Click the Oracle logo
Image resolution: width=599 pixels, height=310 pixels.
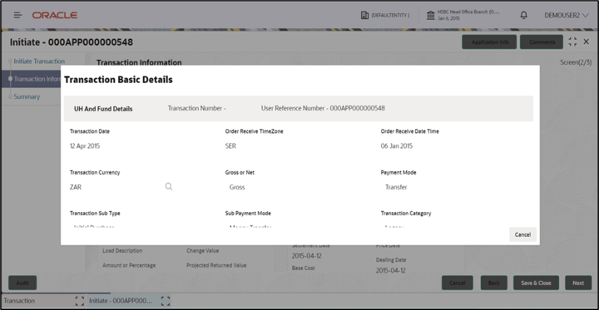pyautogui.click(x=55, y=15)
